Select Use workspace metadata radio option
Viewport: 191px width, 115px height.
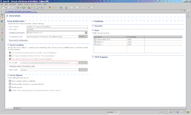[10, 53]
